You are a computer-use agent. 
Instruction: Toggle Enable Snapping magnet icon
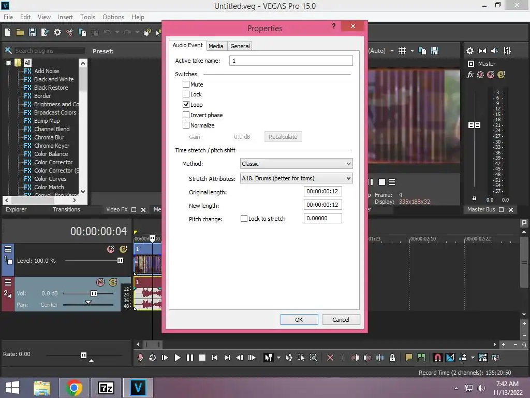click(x=438, y=358)
